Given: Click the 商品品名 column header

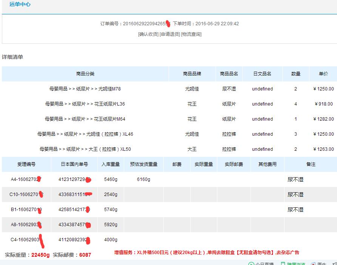Looking at the screenshot, I should [x=229, y=74].
